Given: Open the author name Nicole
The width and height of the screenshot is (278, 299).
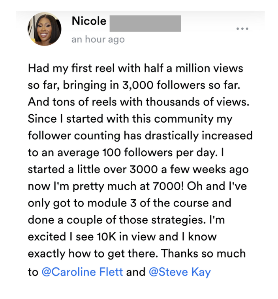Looking at the screenshot, I should [89, 21].
